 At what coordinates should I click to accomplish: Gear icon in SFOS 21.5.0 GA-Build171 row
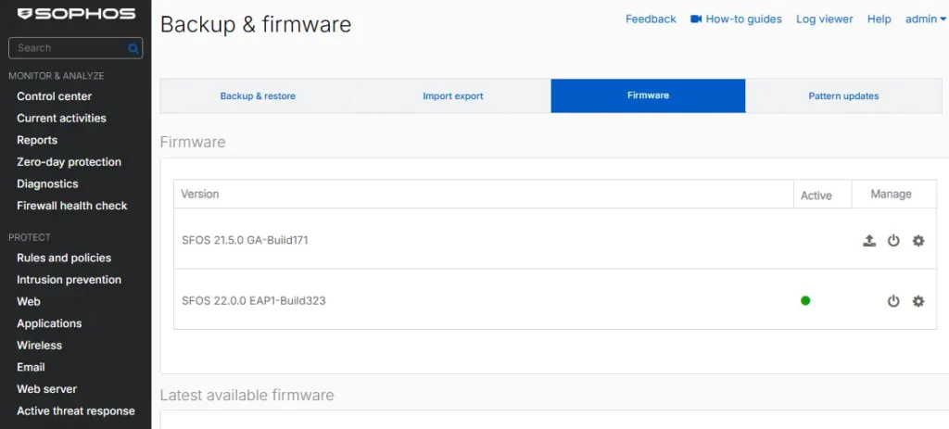[x=918, y=241]
